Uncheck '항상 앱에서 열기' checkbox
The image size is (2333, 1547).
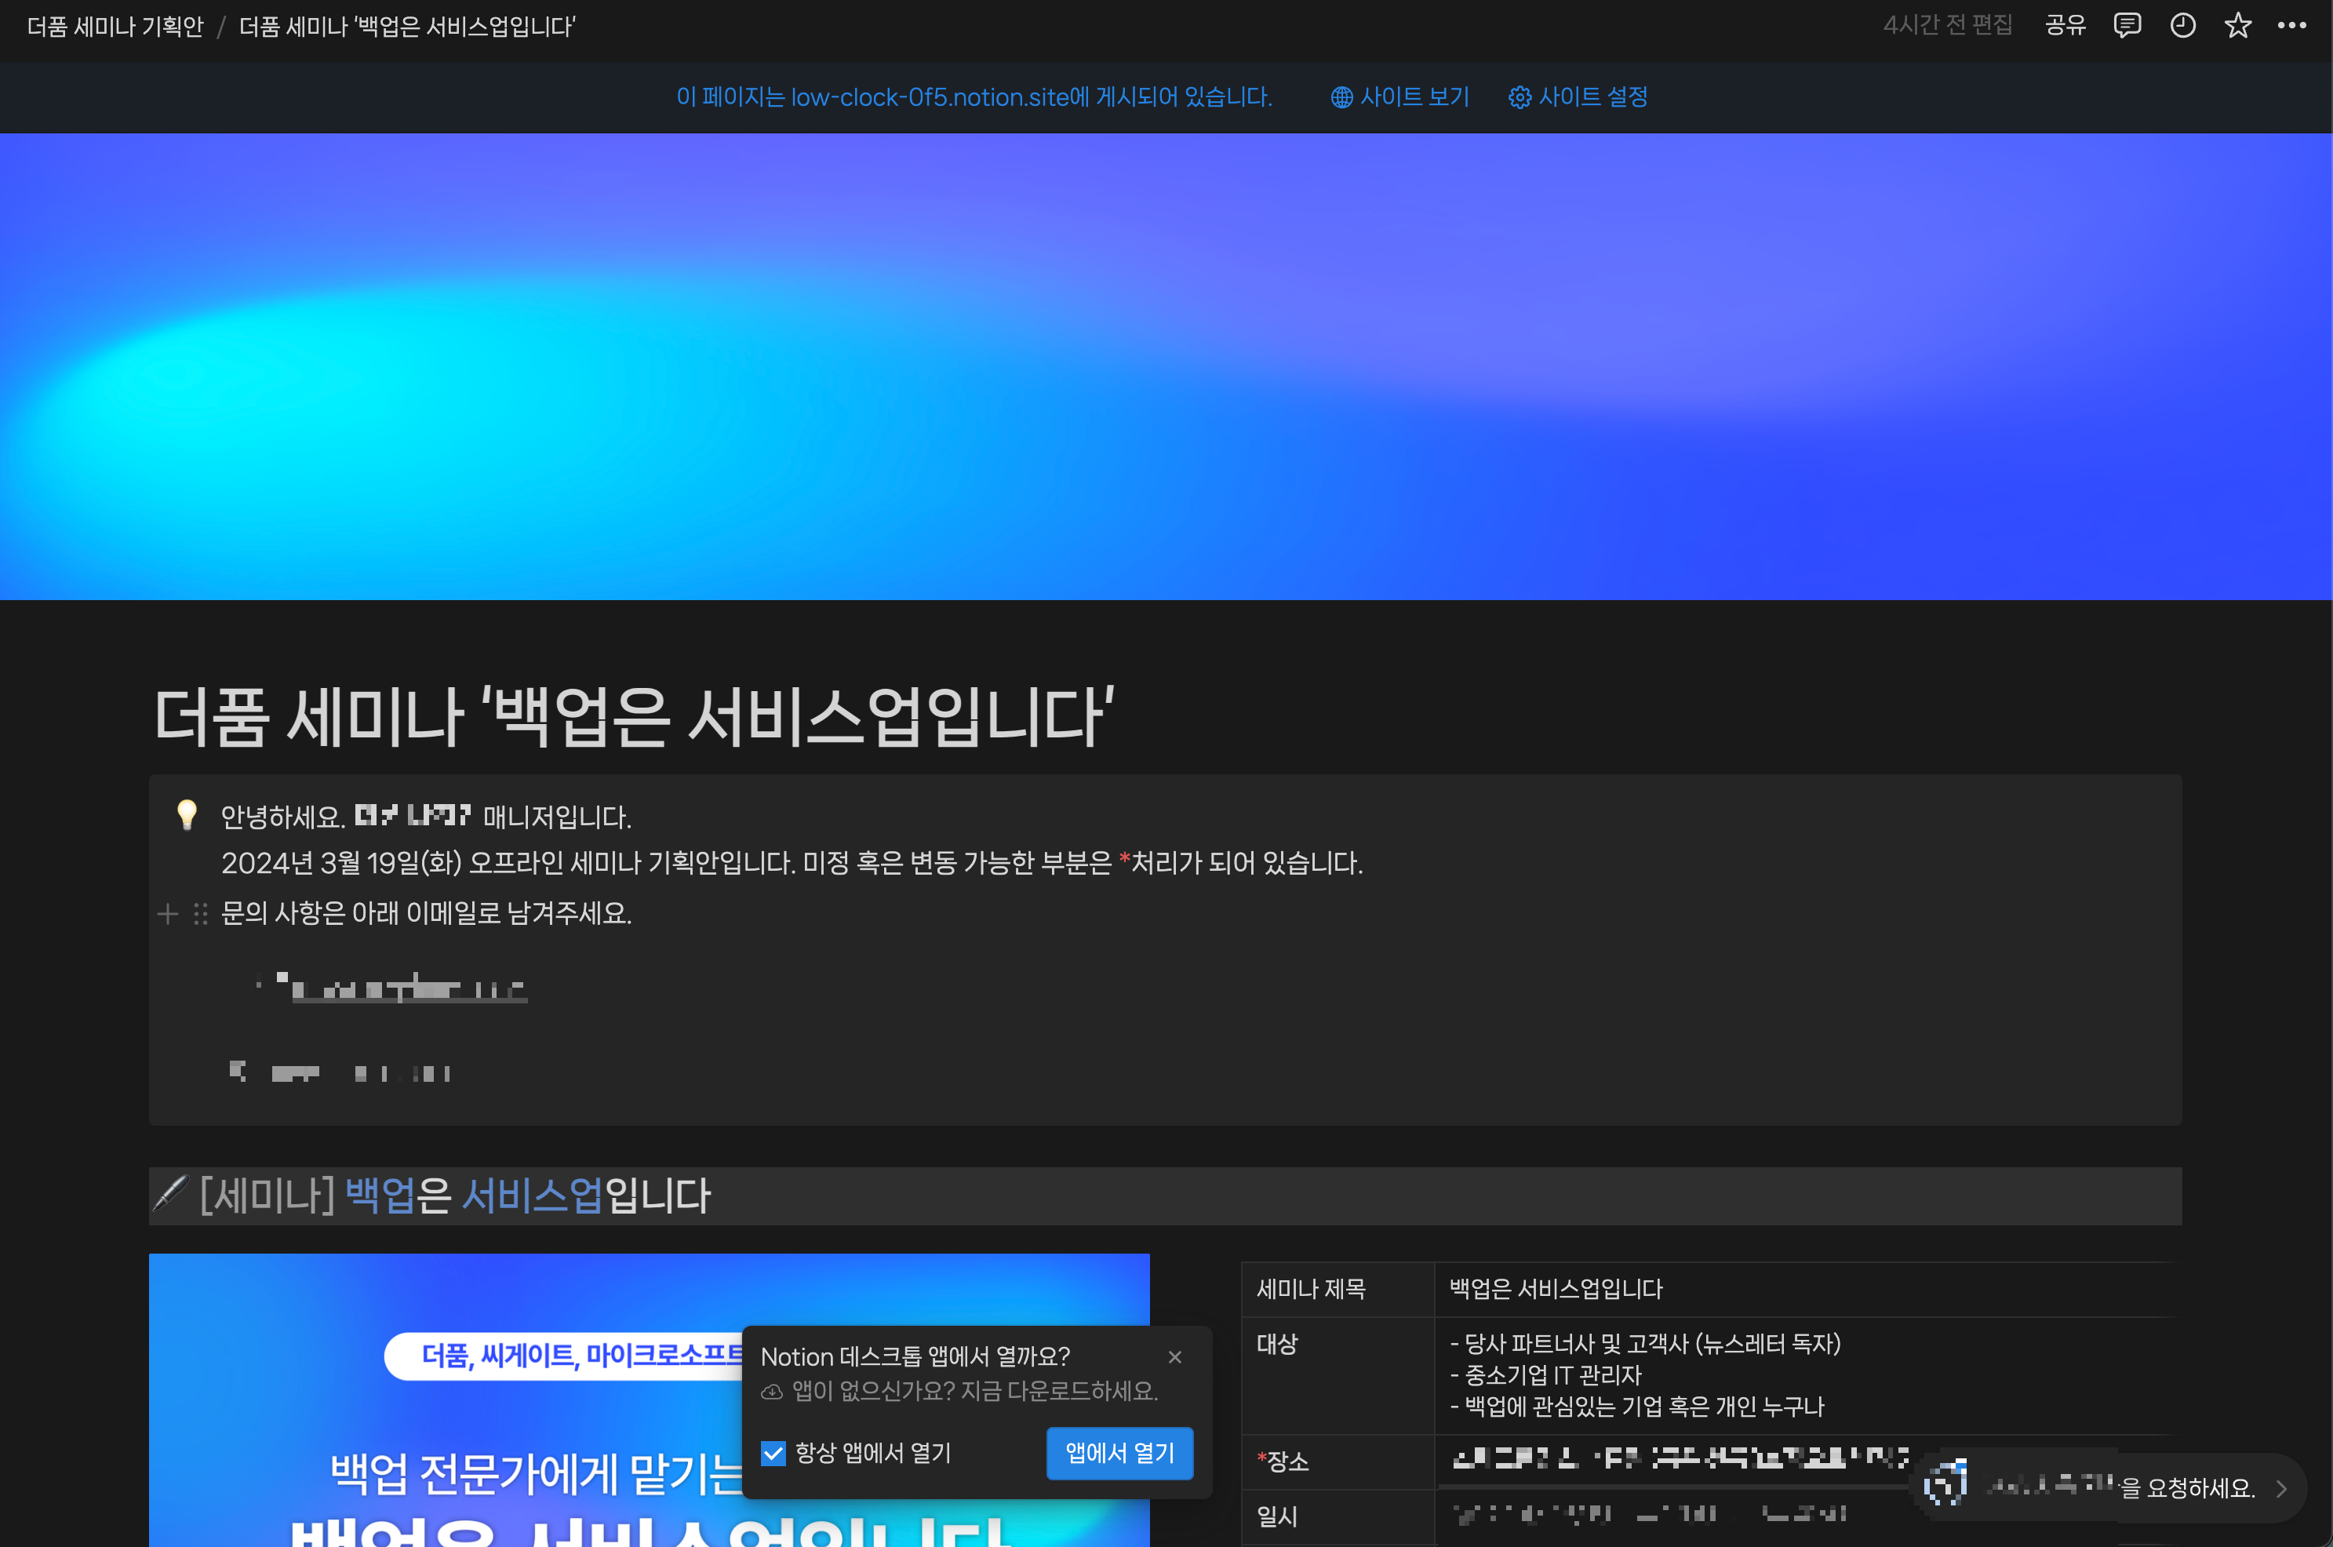pos(773,1454)
